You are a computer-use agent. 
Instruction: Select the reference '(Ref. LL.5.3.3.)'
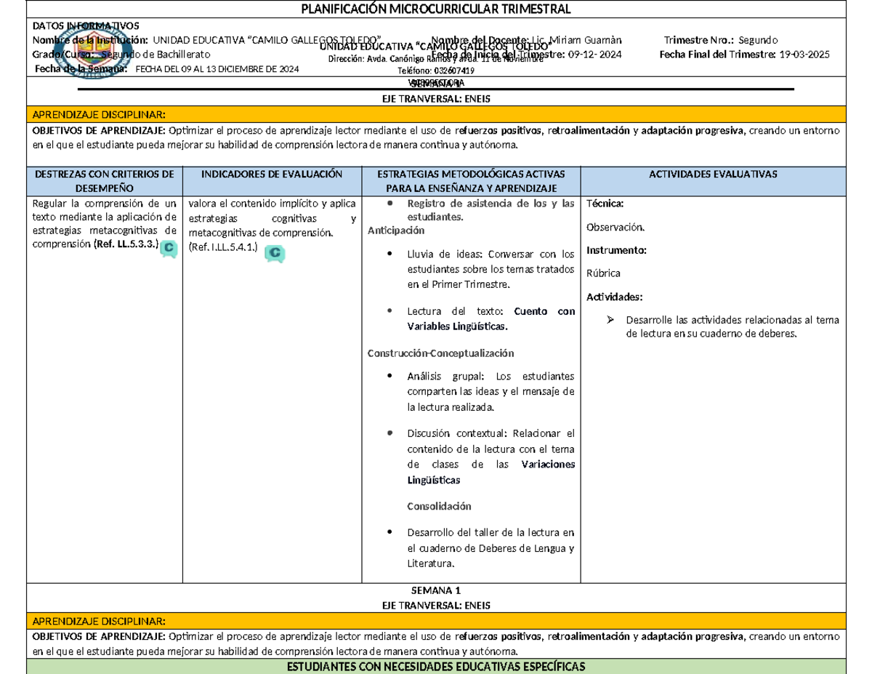point(126,244)
